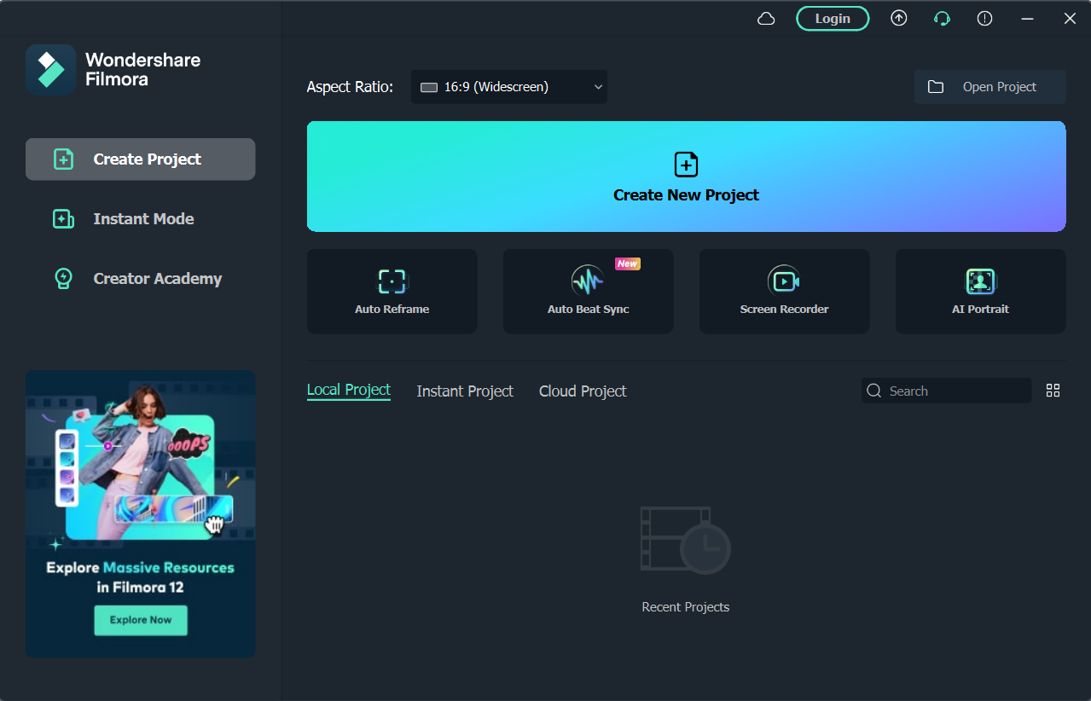Launch Auto Beat Sync tool
The image size is (1091, 701).
click(589, 292)
